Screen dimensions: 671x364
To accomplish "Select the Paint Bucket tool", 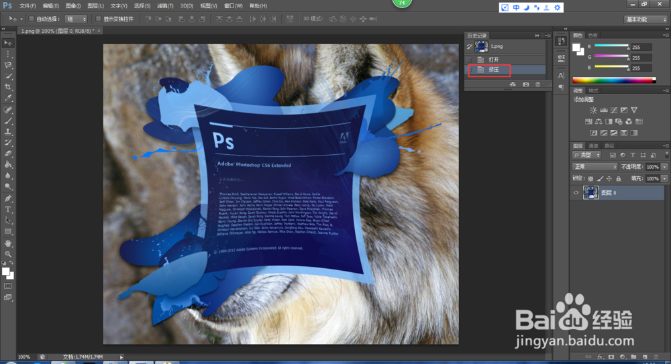I will tap(7, 165).
